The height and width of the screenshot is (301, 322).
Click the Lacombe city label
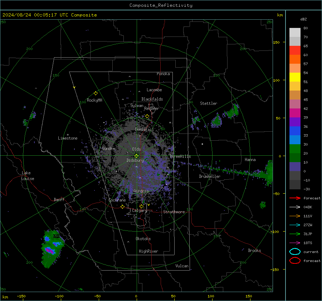click(x=154, y=90)
